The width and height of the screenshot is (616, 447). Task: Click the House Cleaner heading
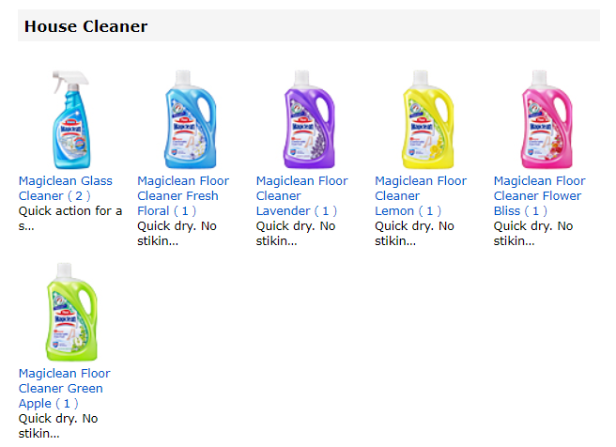pyautogui.click(x=86, y=26)
